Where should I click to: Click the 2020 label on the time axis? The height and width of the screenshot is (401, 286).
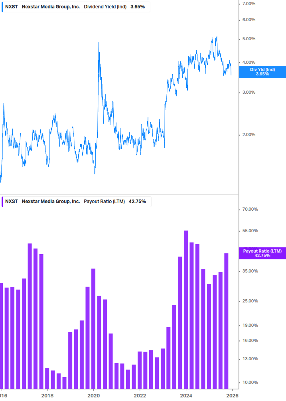pos(94,396)
